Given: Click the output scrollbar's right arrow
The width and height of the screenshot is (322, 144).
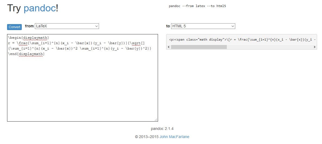Looking at the screenshot, I should (315, 47).
